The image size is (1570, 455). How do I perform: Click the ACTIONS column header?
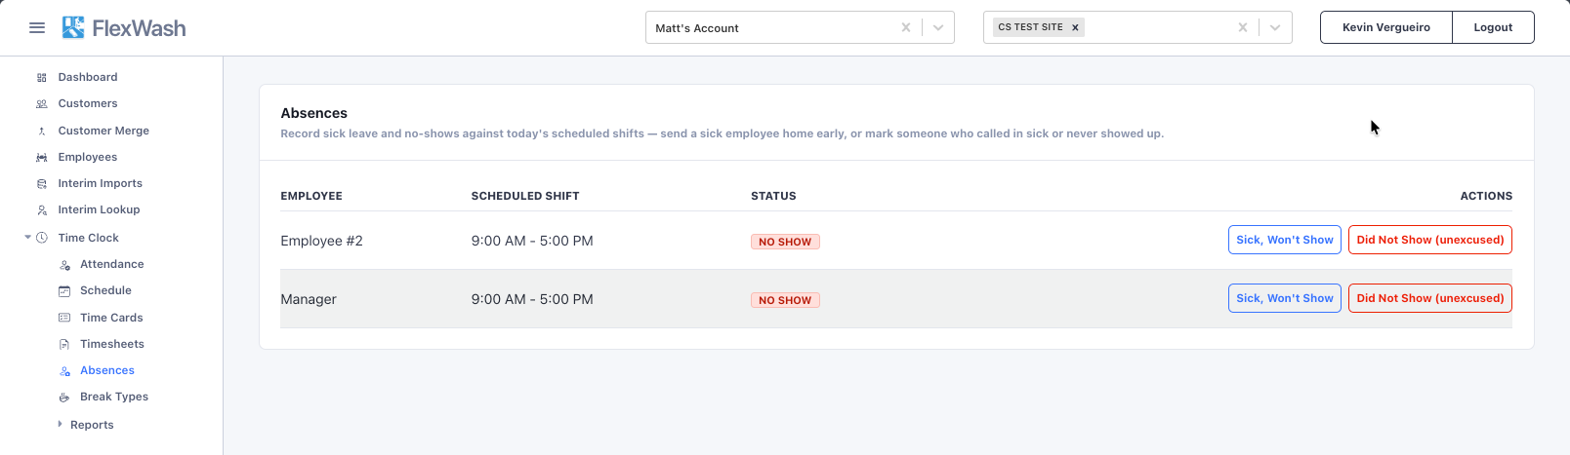[1486, 196]
